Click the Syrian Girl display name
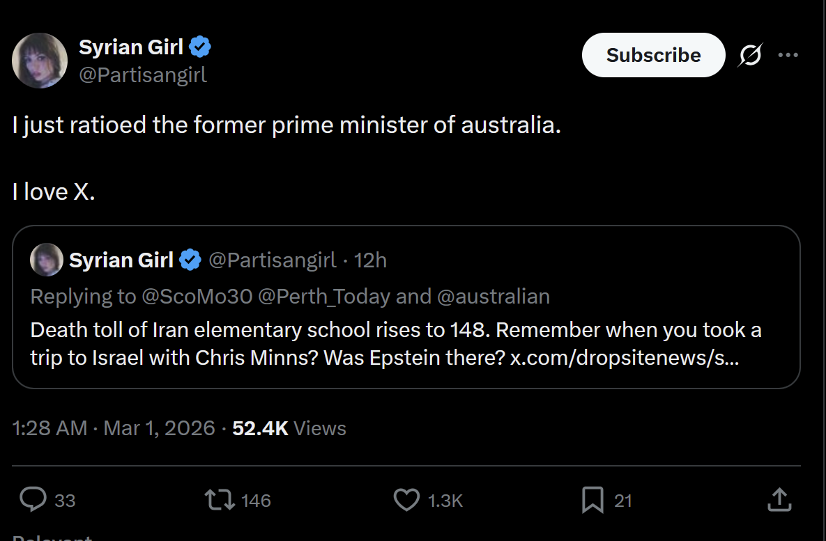The image size is (826, 541). point(131,47)
